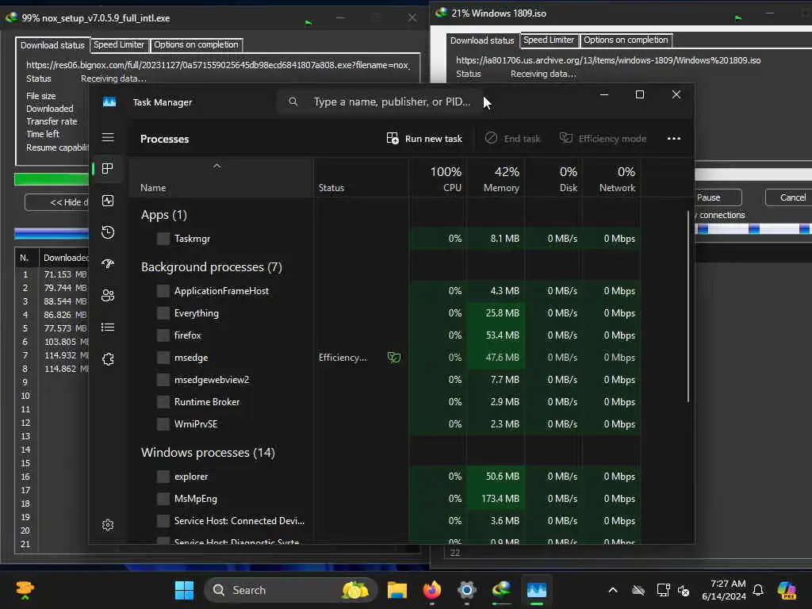Select Download status tab in Windows 1809 window

click(482, 40)
